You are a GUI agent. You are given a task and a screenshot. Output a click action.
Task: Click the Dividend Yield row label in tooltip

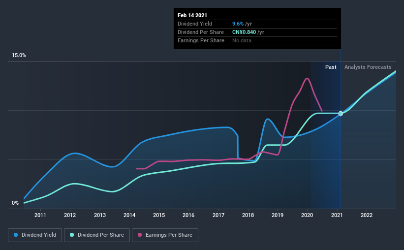195,24
